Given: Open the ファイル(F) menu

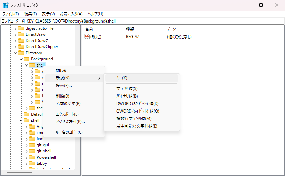Looking at the screenshot, I should tap(11, 14).
